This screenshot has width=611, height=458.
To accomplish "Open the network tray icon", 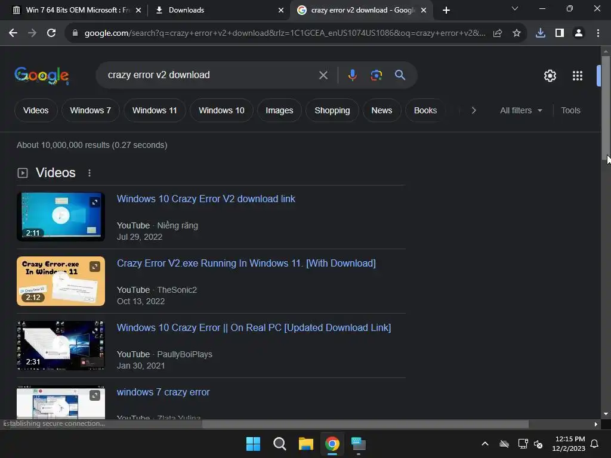I will coord(523,444).
